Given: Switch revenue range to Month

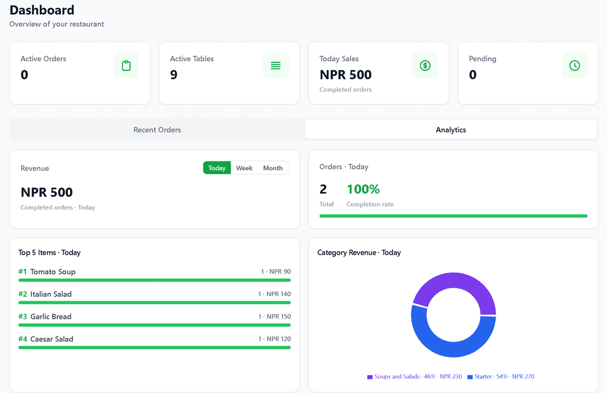Looking at the screenshot, I should tap(273, 168).
